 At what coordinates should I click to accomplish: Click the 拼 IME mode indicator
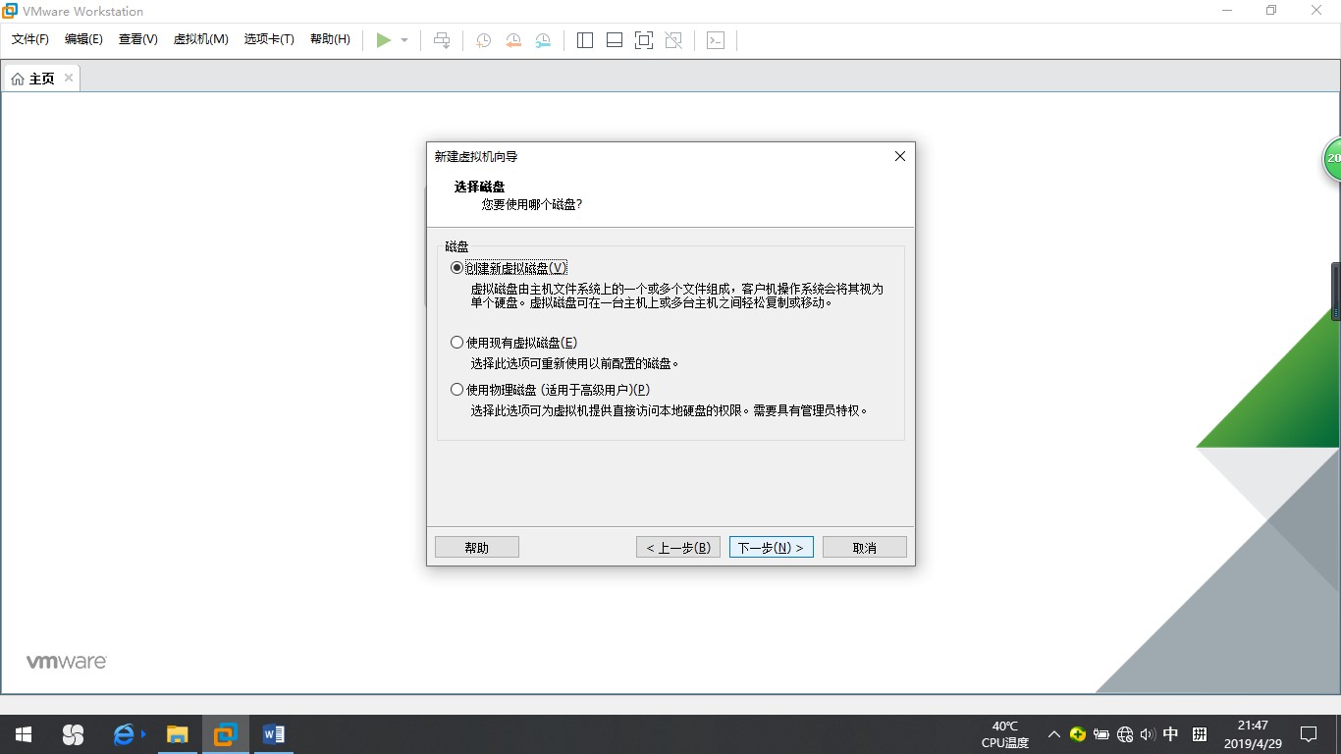coord(1200,734)
